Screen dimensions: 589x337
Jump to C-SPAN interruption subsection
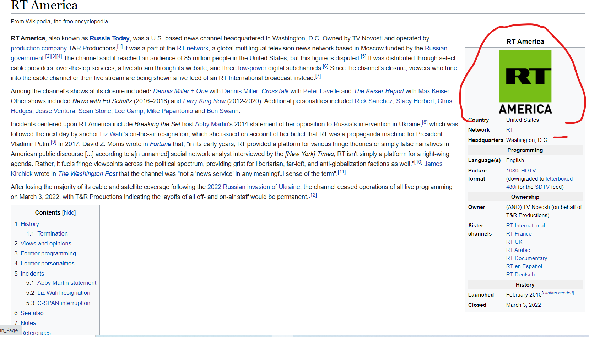[64, 303]
